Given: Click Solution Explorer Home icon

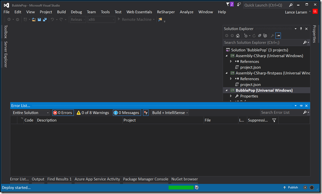Looking at the screenshot, I should (x=237, y=36).
